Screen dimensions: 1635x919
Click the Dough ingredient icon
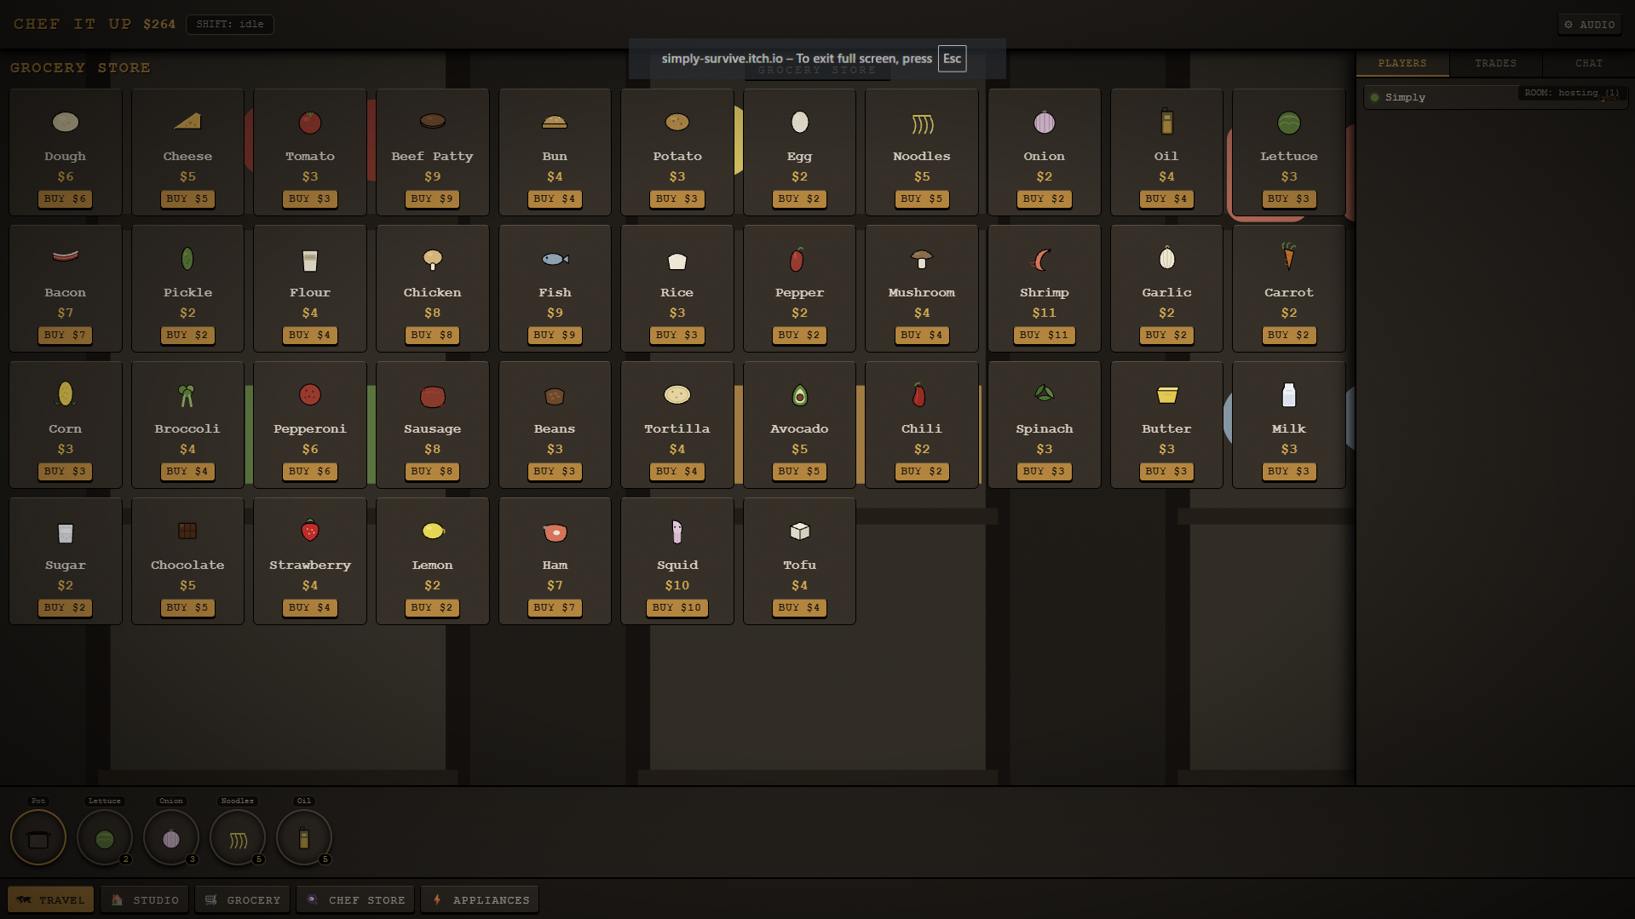point(66,122)
